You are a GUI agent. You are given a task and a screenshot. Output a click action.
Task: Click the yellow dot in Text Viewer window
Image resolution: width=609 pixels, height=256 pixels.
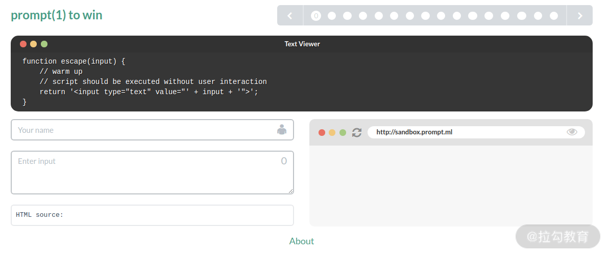[33, 44]
